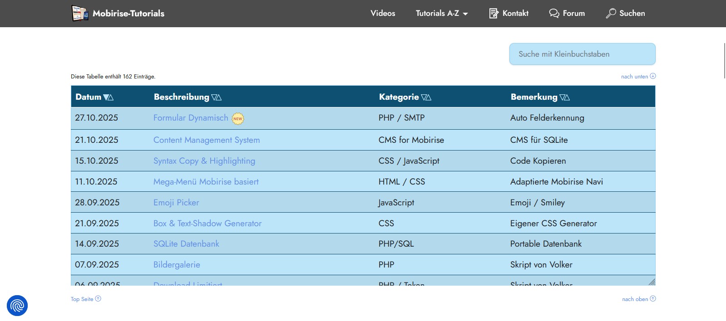
Task: Click the Top Seite arrow icon
Action: click(x=98, y=299)
